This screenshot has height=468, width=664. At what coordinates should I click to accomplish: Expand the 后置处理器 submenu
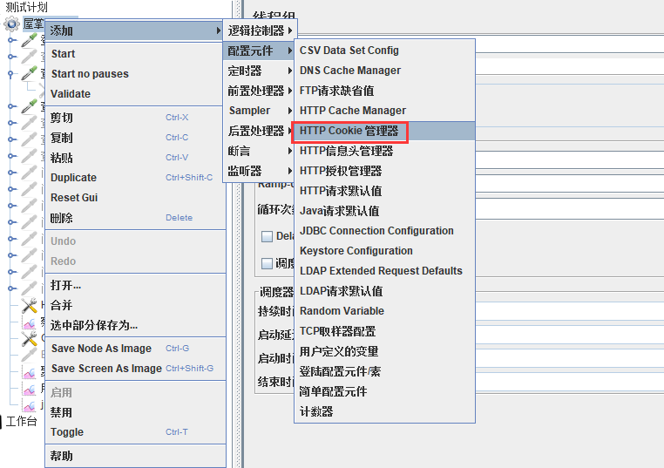pos(260,131)
